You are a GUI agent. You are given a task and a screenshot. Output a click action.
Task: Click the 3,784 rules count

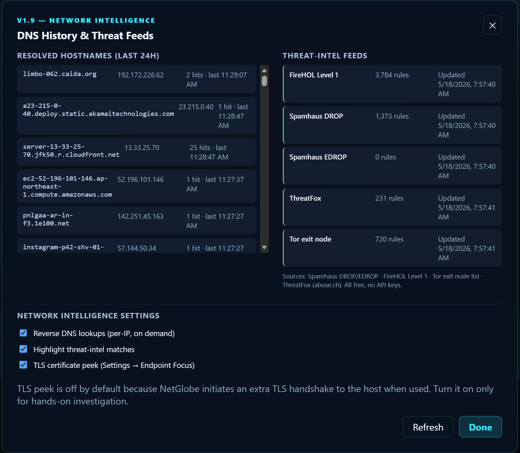[392, 75]
